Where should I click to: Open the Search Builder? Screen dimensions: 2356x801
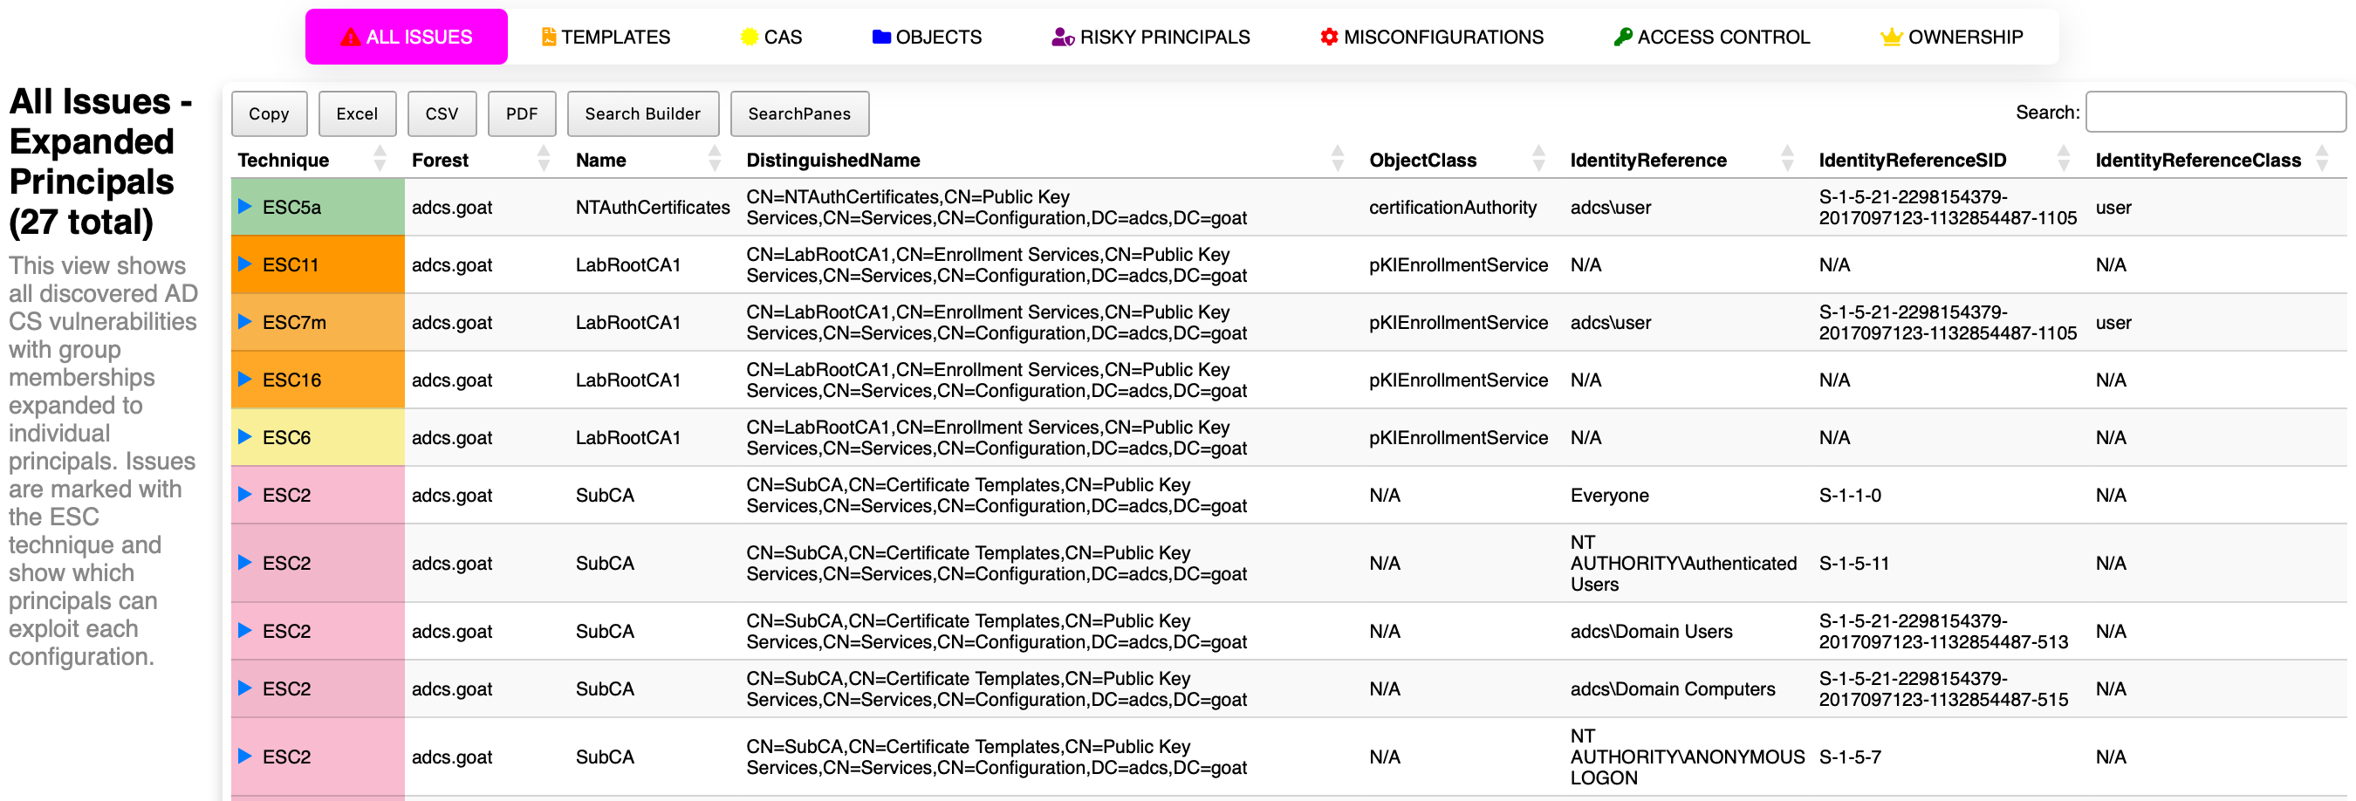[642, 114]
